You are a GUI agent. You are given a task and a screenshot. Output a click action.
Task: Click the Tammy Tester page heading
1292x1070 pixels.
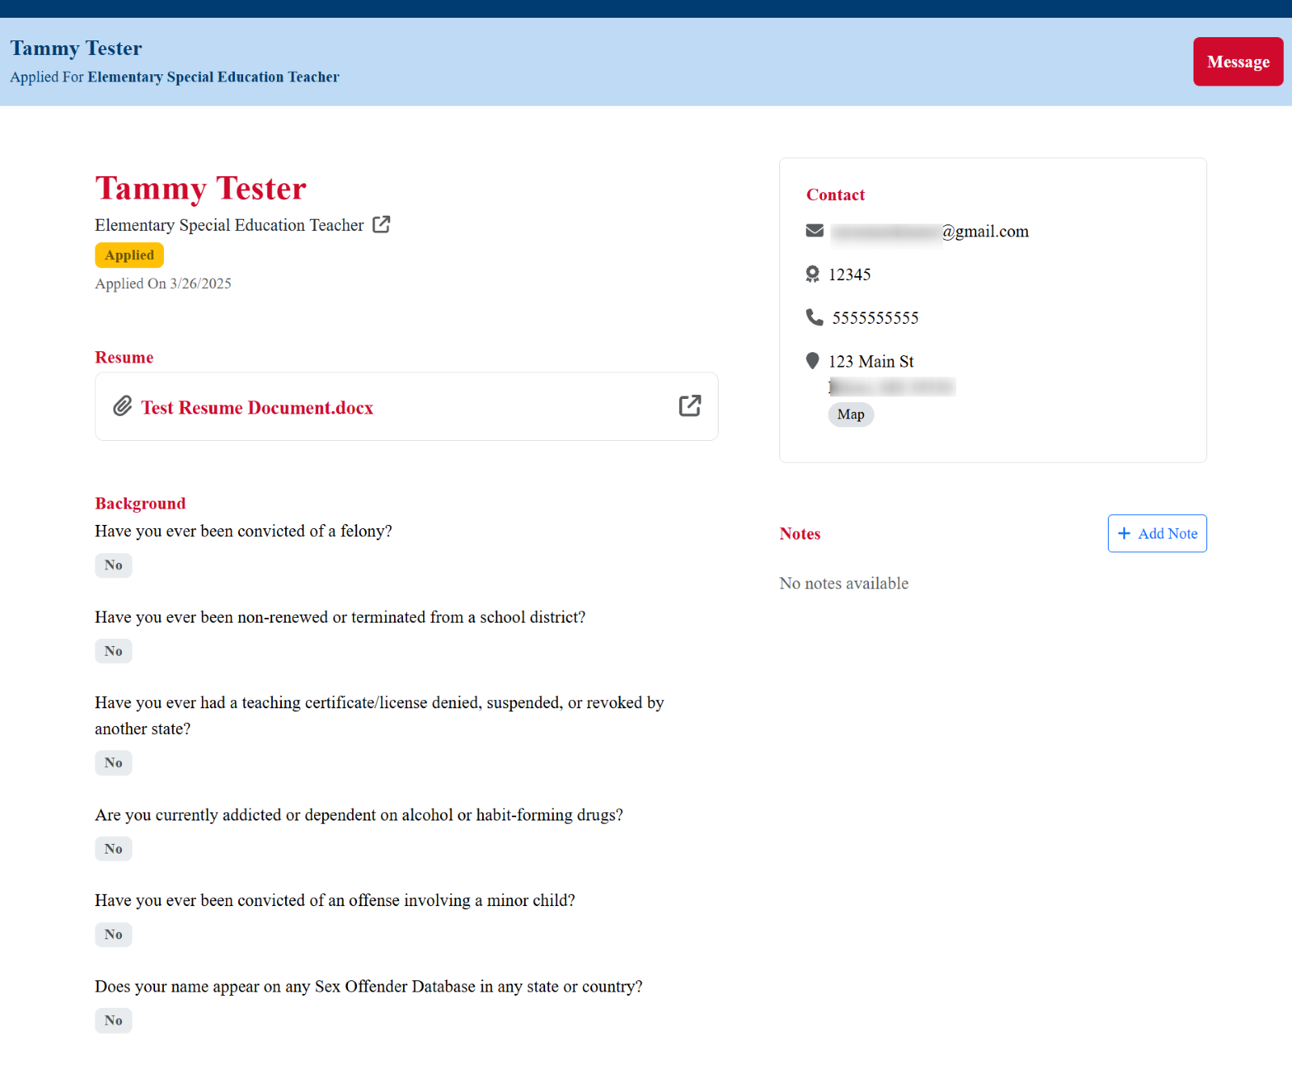coord(200,188)
